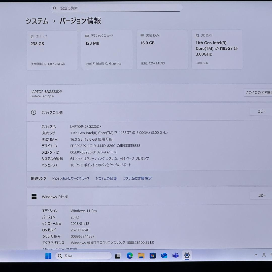Open the システムの詳細設定 link
This screenshot has height=272, width=272.
(x=137, y=178)
